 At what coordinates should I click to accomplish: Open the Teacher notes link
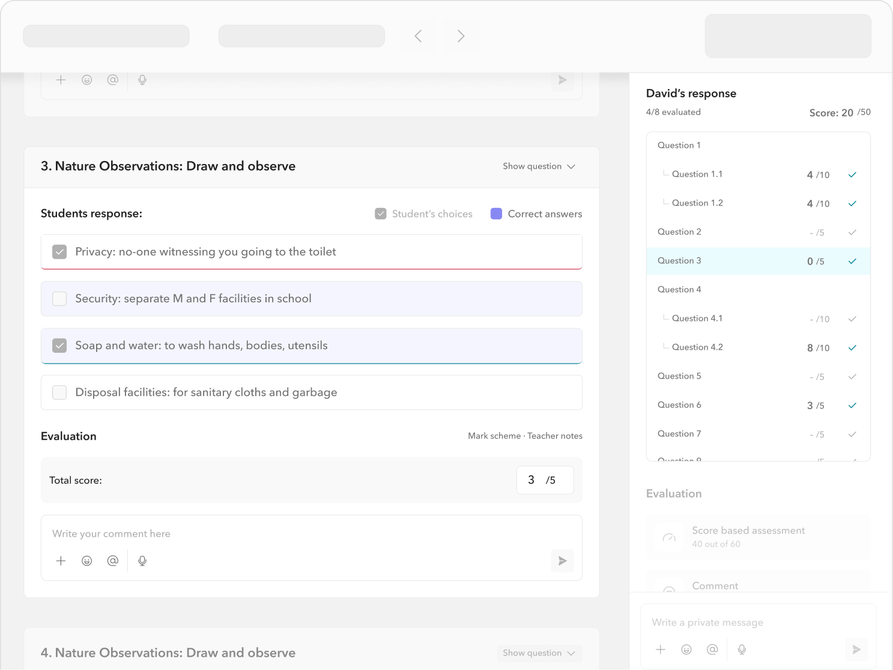pyautogui.click(x=555, y=436)
